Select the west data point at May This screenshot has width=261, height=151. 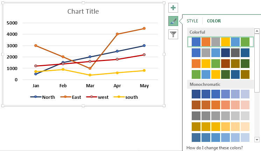tap(144, 55)
